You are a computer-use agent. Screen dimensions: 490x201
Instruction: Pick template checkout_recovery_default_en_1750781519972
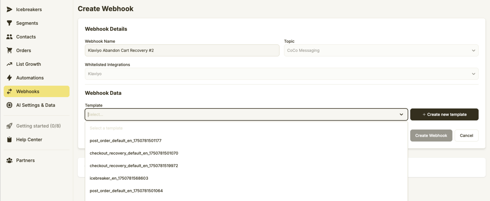point(134,166)
